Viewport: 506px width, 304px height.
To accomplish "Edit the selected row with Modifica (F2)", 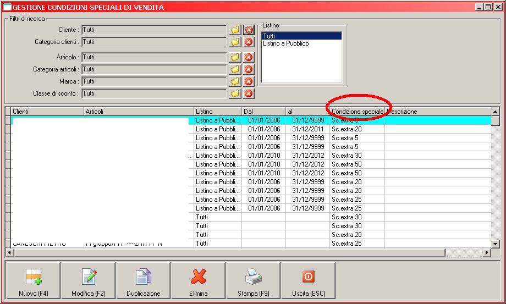I will [x=89, y=280].
